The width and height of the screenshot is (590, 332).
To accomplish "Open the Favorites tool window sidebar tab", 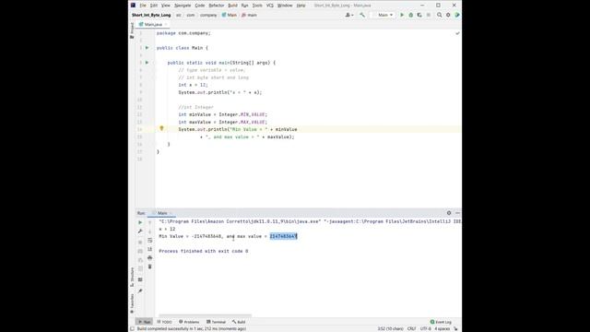I will coord(132,303).
